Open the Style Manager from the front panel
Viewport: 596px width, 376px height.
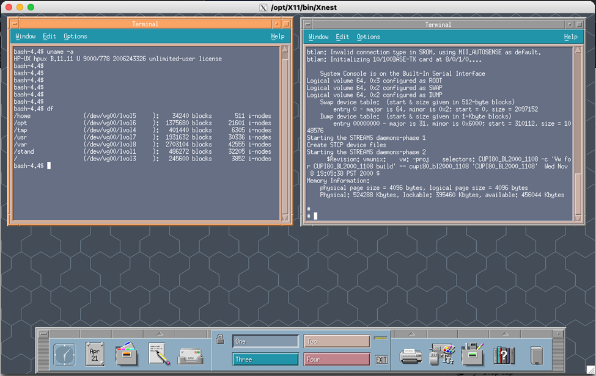[442, 354]
